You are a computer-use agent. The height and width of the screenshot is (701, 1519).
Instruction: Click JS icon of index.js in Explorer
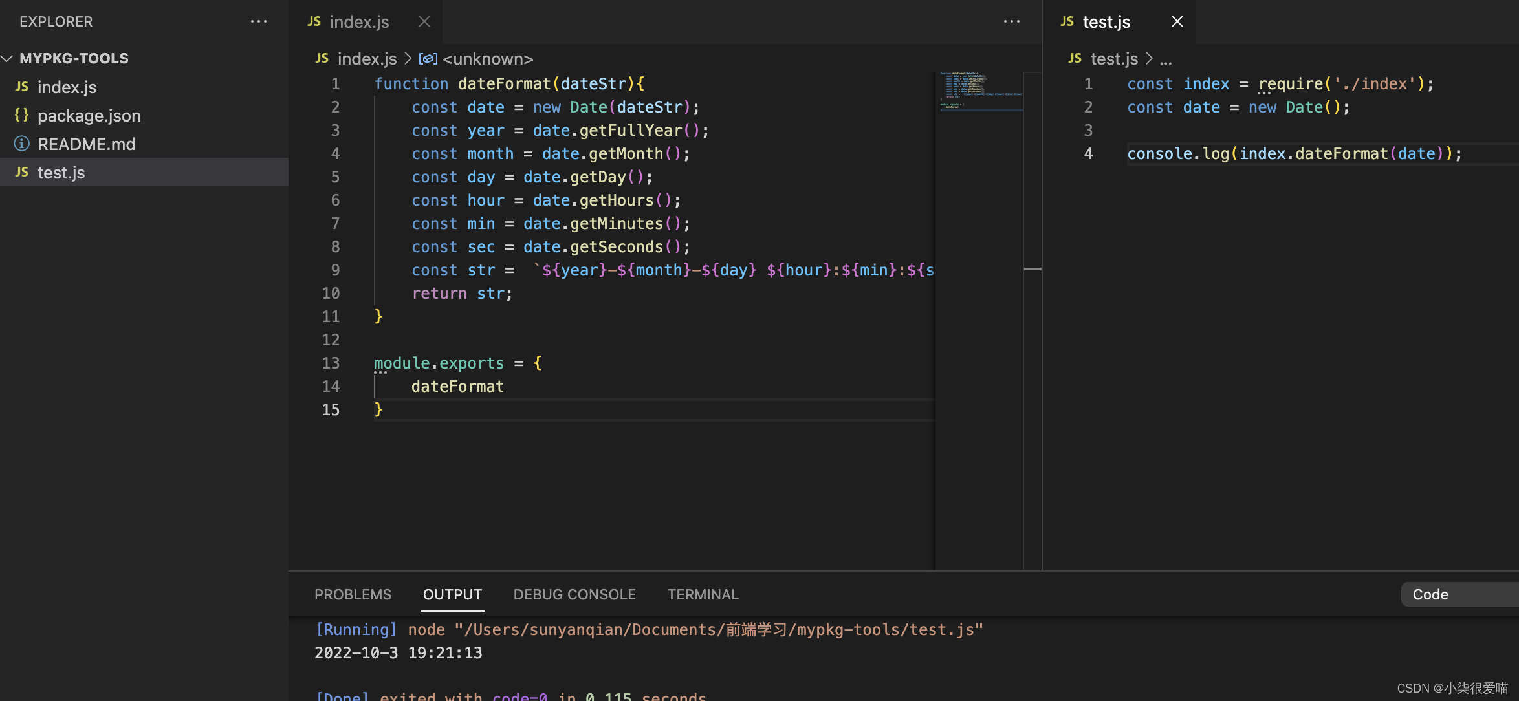pyautogui.click(x=22, y=87)
